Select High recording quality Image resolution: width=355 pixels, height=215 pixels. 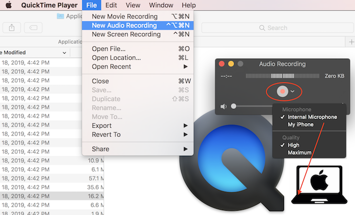point(309,145)
